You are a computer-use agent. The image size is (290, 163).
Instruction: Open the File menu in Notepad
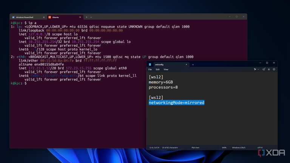pos(150,69)
